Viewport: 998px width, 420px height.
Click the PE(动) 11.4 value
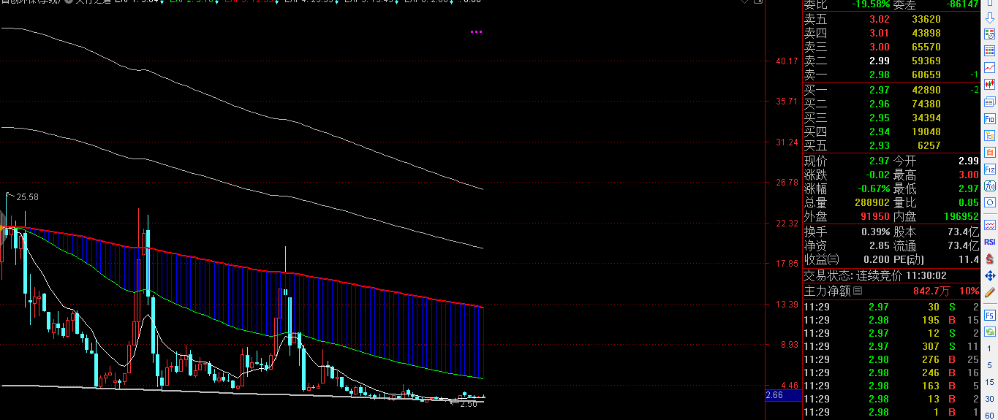969,259
